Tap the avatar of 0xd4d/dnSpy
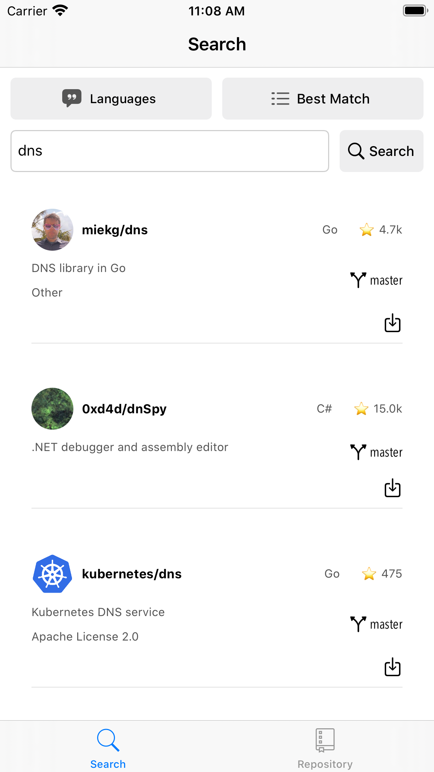 52,409
